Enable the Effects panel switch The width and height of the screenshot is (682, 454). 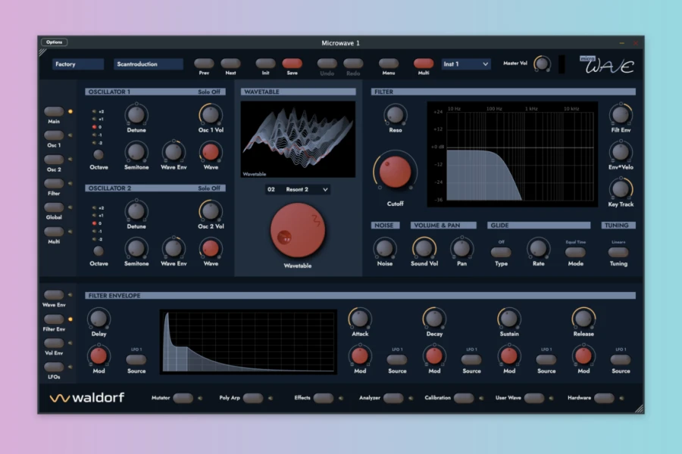click(323, 397)
